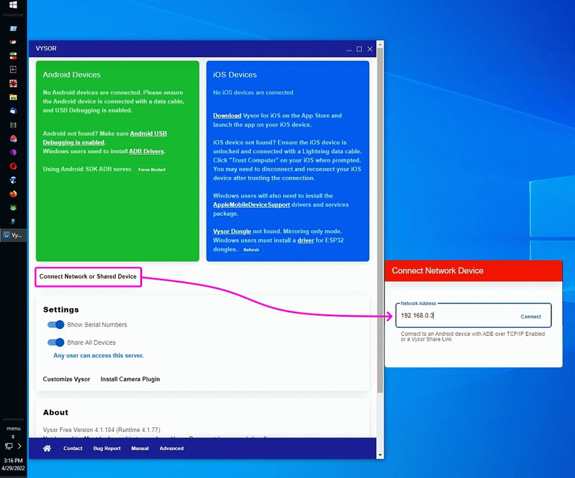
Task: Open the Vysor Dongle link
Action: [232, 231]
